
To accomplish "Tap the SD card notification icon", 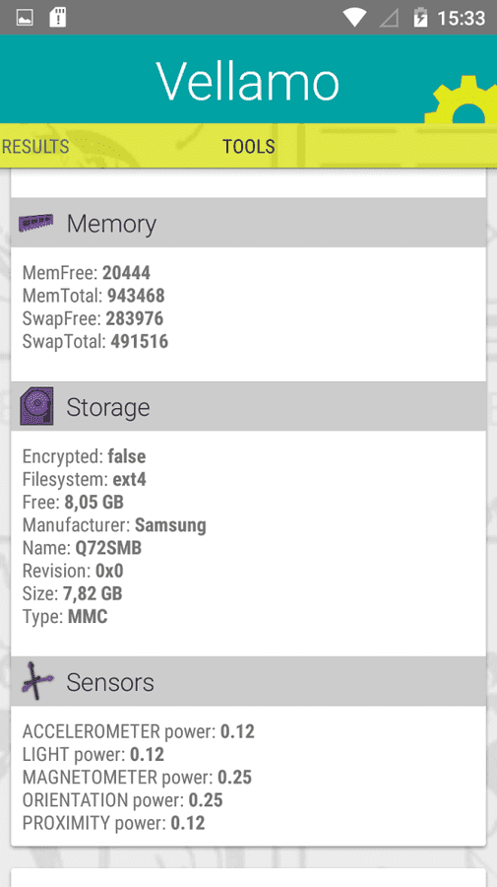I will [58, 17].
